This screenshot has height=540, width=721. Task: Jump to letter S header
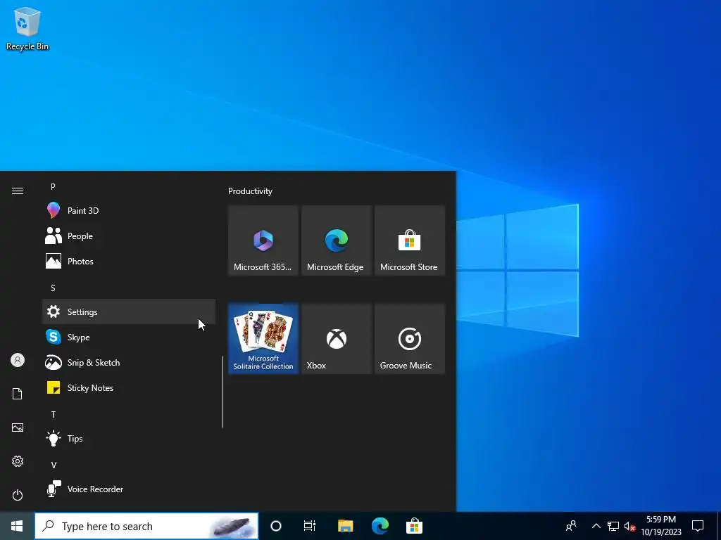point(53,288)
